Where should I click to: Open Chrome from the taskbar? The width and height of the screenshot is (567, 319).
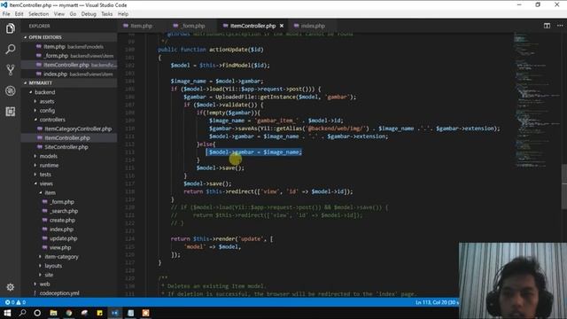coord(69,313)
